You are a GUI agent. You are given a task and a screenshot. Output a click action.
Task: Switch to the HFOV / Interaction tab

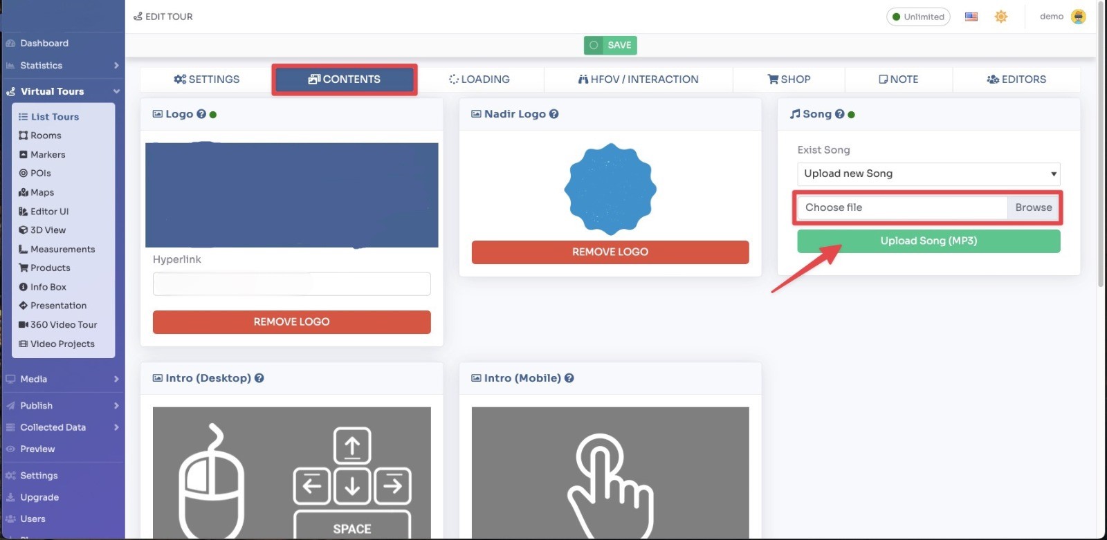(638, 80)
